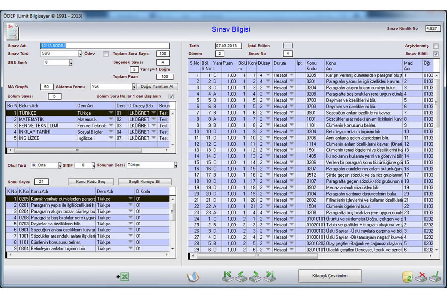
Task: Enable the Arşivlenmiş checkbox
Action: [x=436, y=46]
